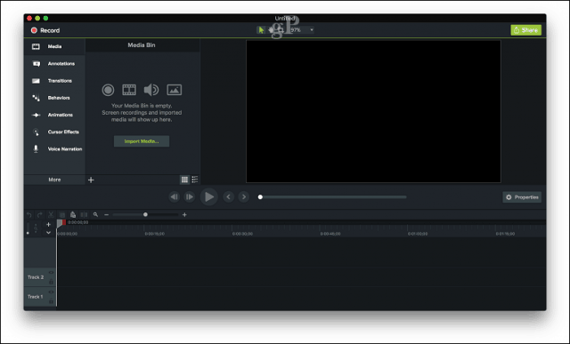Switch Media Bin to list view

[x=195, y=180]
